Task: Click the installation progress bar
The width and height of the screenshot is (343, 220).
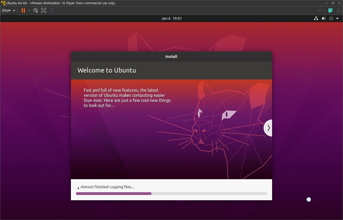Action: pos(171,194)
